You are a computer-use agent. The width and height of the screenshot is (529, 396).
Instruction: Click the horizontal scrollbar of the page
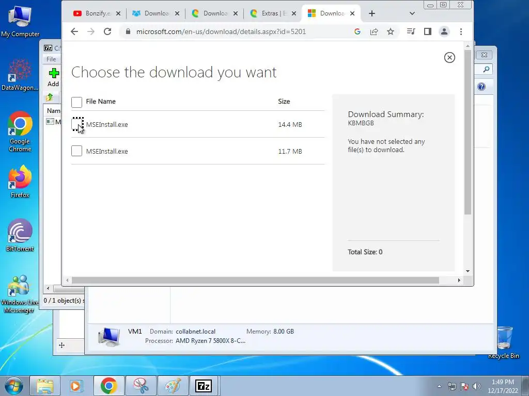pyautogui.click(x=255, y=280)
